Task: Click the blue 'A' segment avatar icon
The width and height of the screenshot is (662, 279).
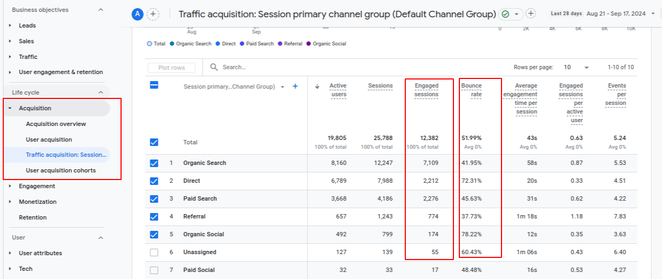Action: pyautogui.click(x=137, y=14)
